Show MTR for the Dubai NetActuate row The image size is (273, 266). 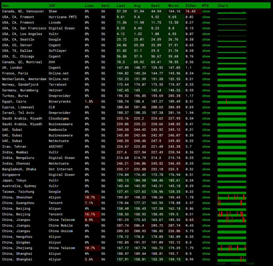[x=206, y=141]
